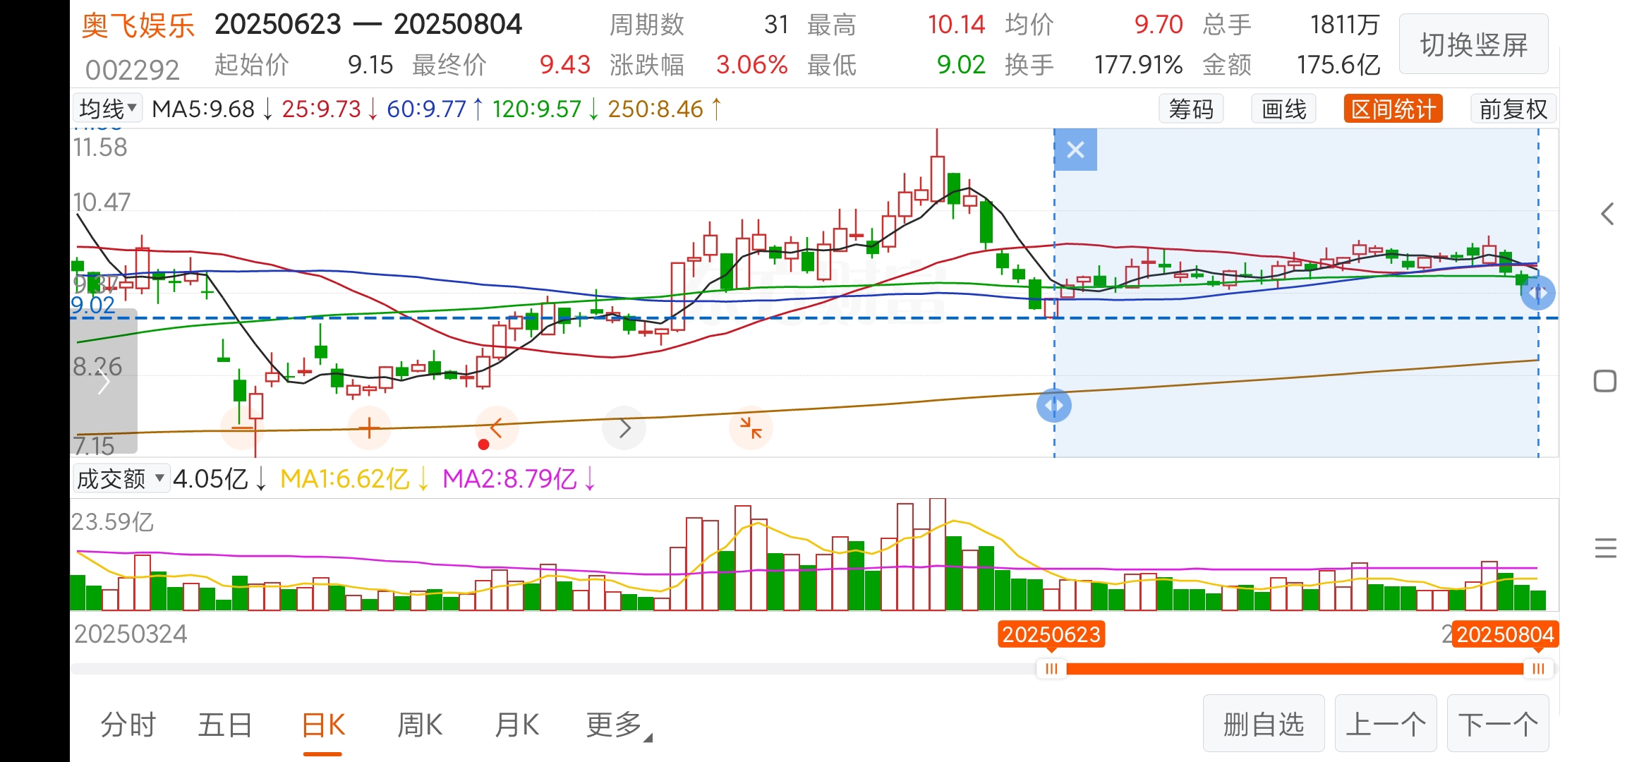
Task: Click the orange date range slider bar
Action: tap(1295, 668)
